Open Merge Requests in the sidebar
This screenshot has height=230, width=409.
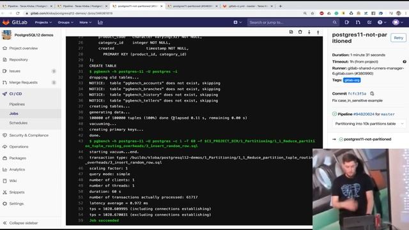(x=24, y=82)
